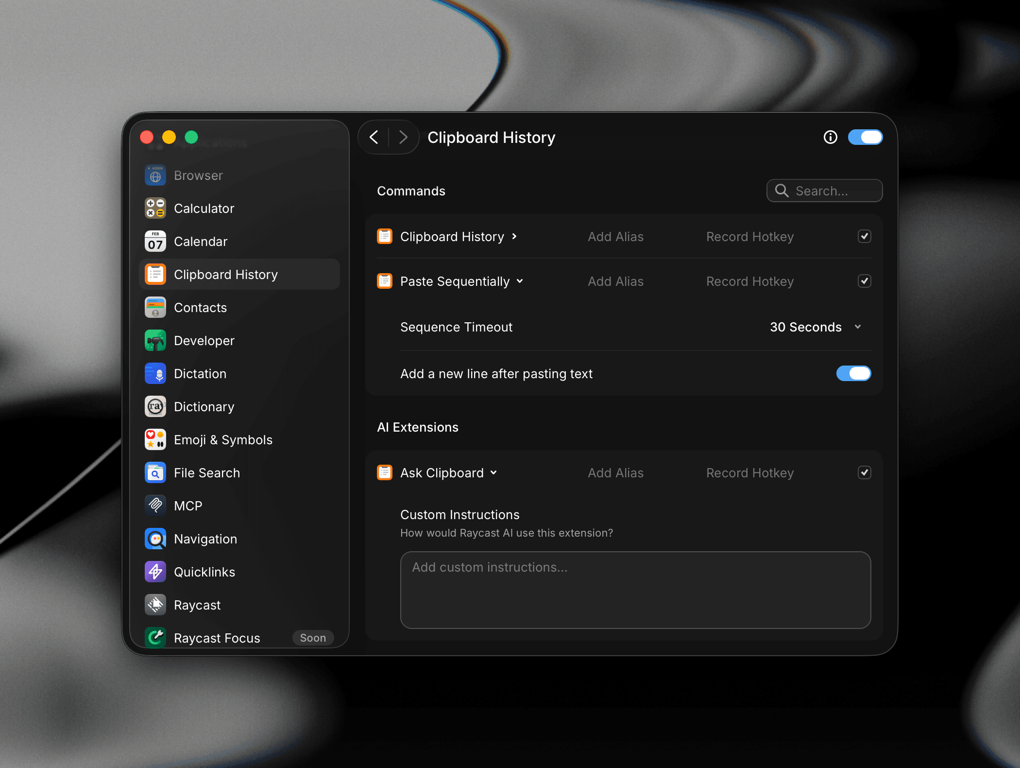Screen dimensions: 1020x768
Task: Click the Soon badge on Raycast Focus
Action: pos(313,638)
